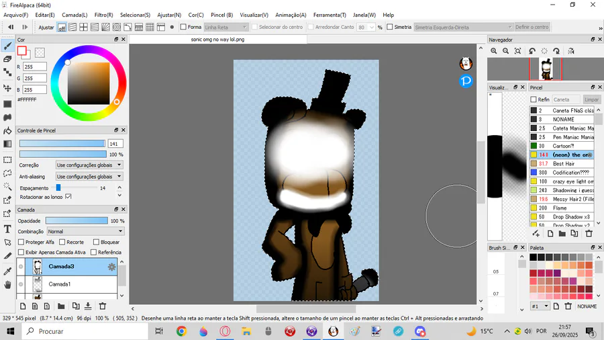Delete layer with trash icon in Camada panel
The width and height of the screenshot is (604, 340).
tap(103, 306)
